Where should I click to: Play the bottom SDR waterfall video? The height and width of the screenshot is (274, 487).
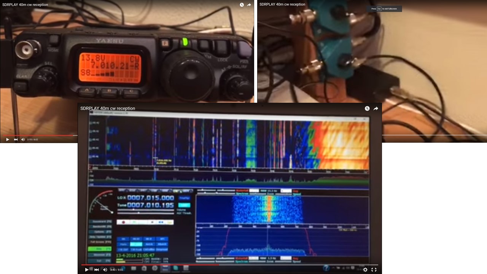coord(87,269)
